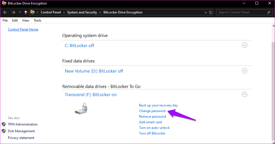Select Control Panel in the breadcrumb
Image resolution: width=275 pixels, height=144 pixels.
click(x=51, y=12)
